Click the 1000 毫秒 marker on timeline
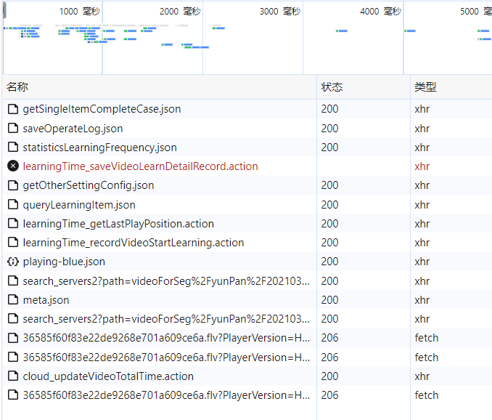Viewport: 492px width, 420px height. [78, 12]
